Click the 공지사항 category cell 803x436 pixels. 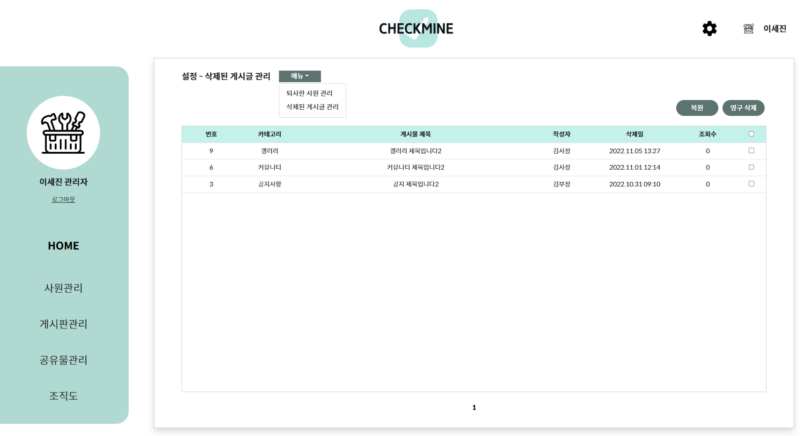pos(270,184)
